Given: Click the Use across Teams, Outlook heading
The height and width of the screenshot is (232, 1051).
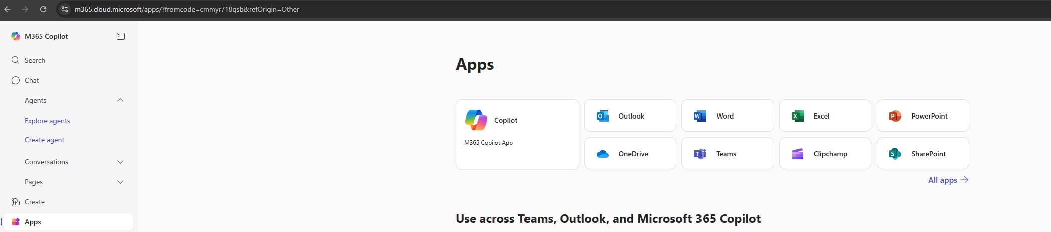Looking at the screenshot, I should pos(608,219).
